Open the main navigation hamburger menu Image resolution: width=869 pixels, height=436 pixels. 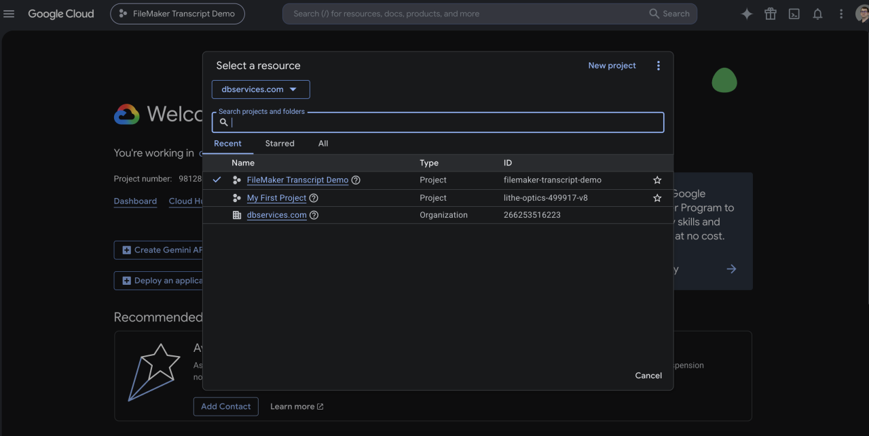9,14
